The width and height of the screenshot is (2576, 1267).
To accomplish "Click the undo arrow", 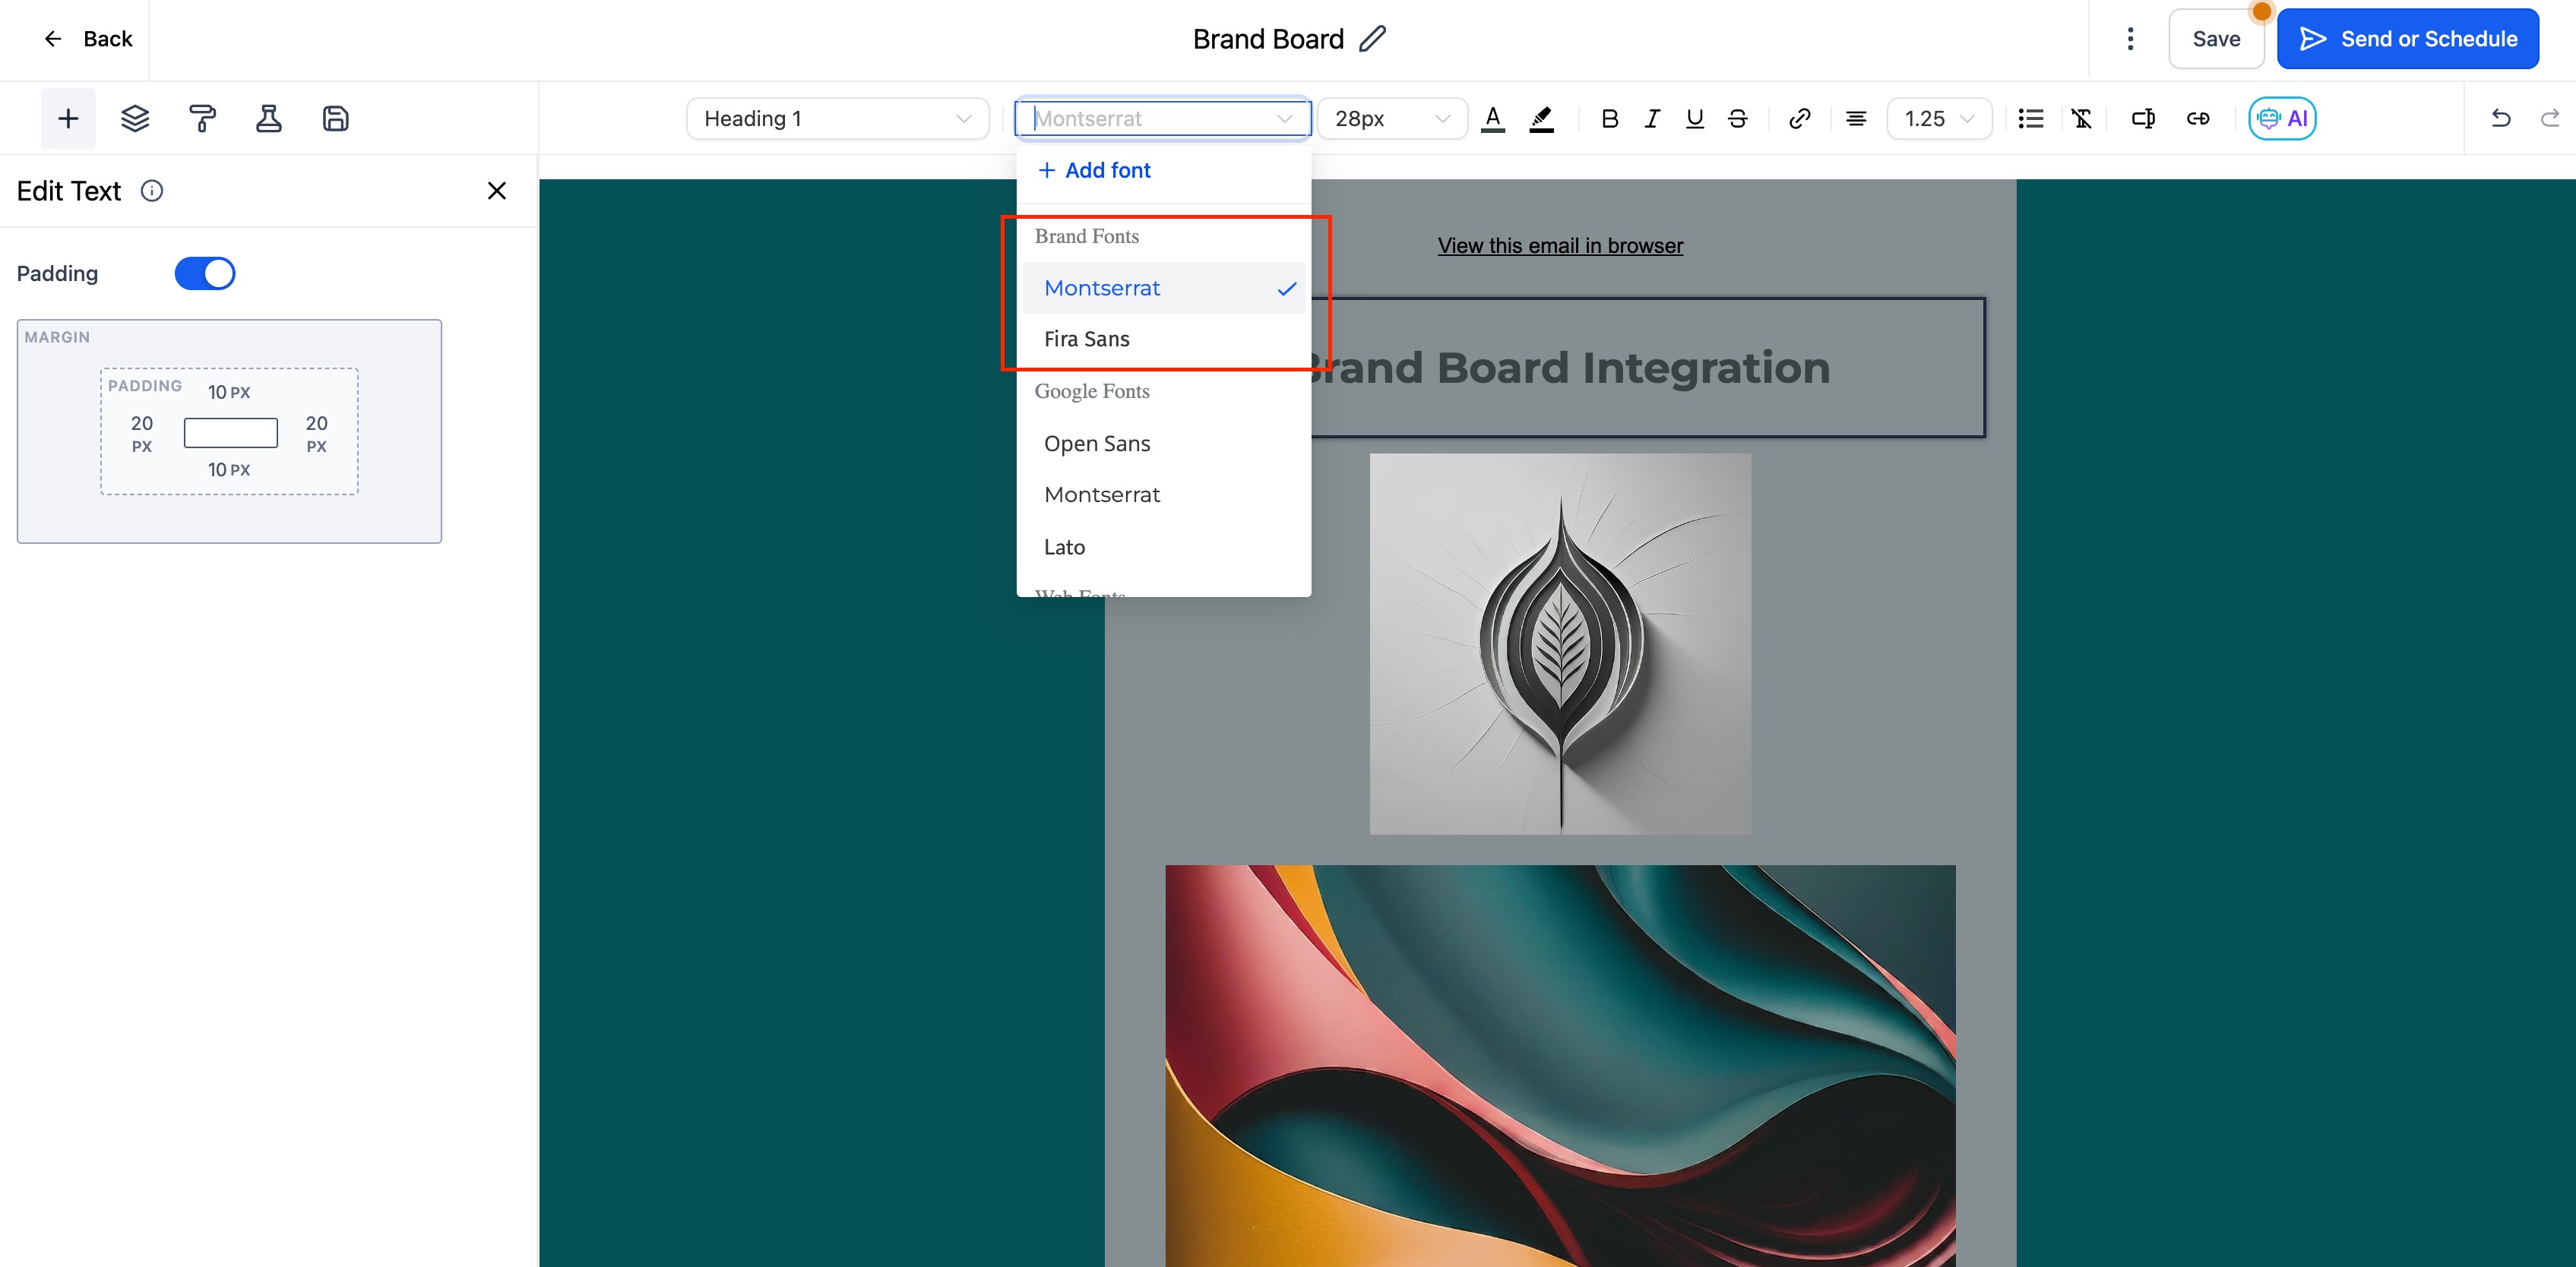I will click(x=2500, y=118).
